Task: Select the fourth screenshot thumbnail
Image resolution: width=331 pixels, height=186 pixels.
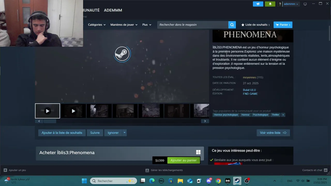Action: [125, 111]
